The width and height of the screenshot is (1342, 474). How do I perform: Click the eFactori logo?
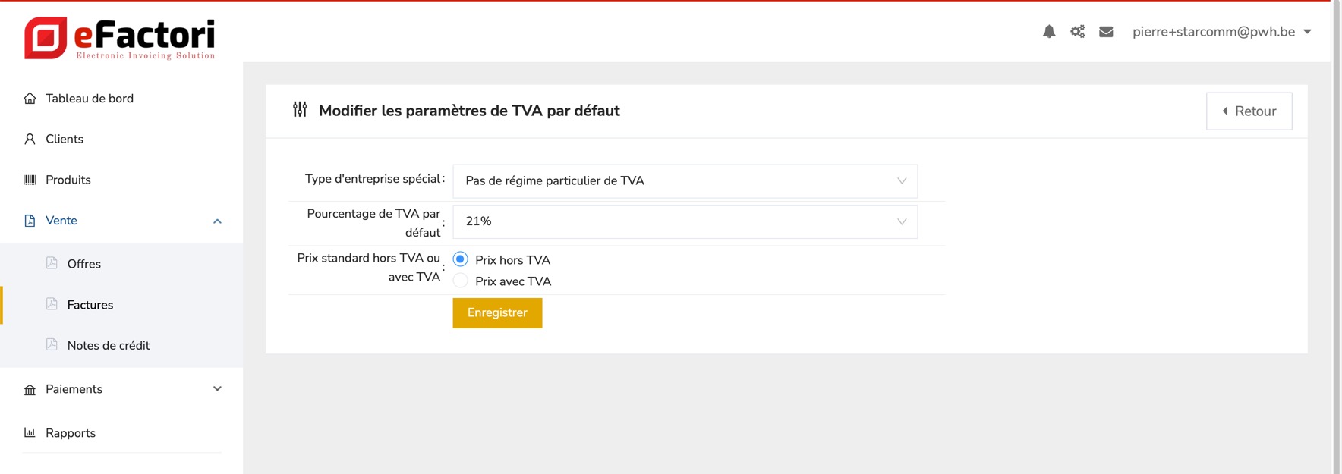coord(120,38)
